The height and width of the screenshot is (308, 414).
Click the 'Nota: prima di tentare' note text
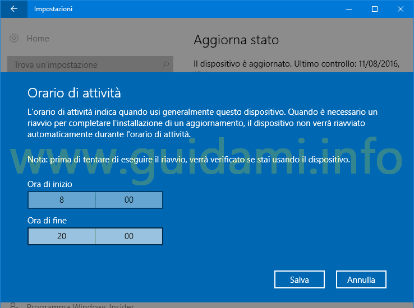click(189, 160)
